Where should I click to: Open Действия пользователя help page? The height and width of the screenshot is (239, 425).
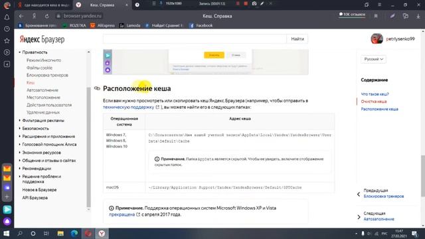point(49,105)
